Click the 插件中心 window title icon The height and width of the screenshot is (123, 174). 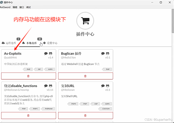1,2
